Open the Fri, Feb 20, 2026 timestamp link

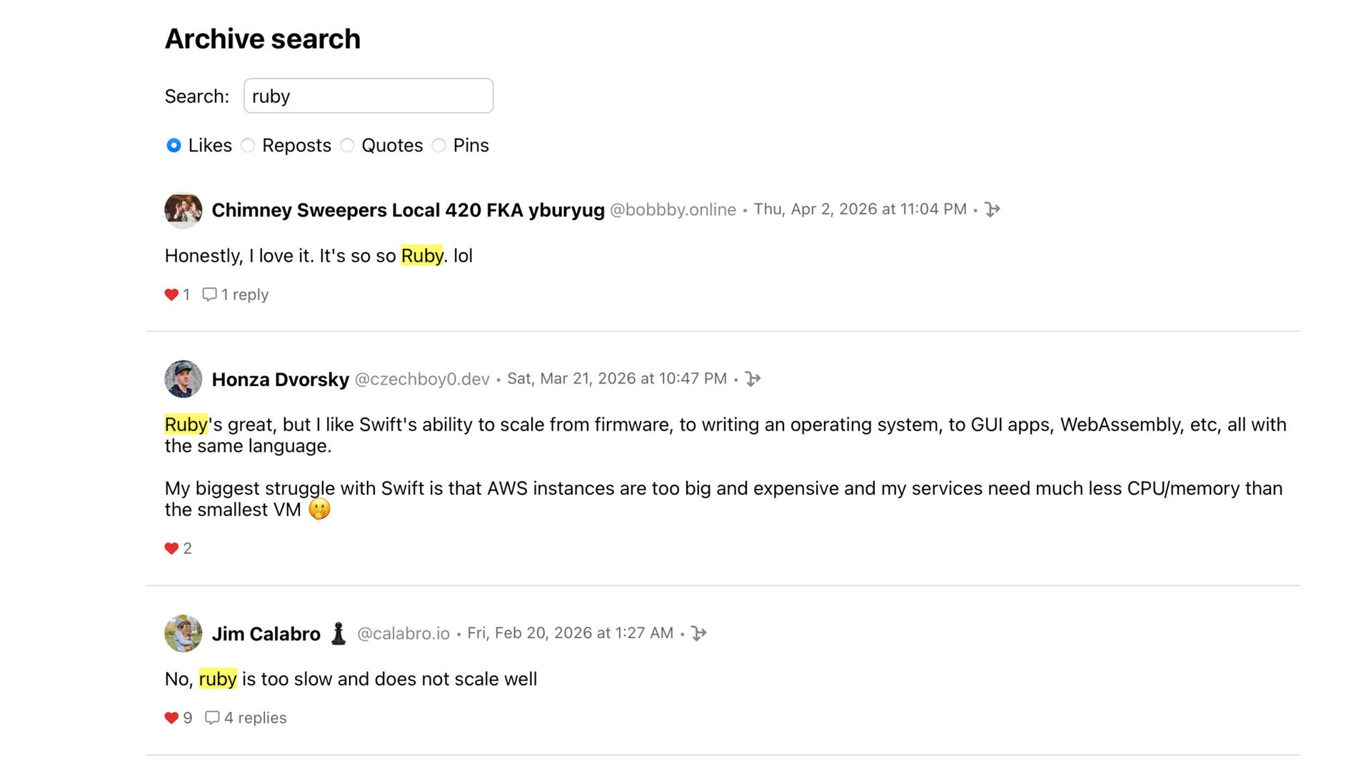570,634
